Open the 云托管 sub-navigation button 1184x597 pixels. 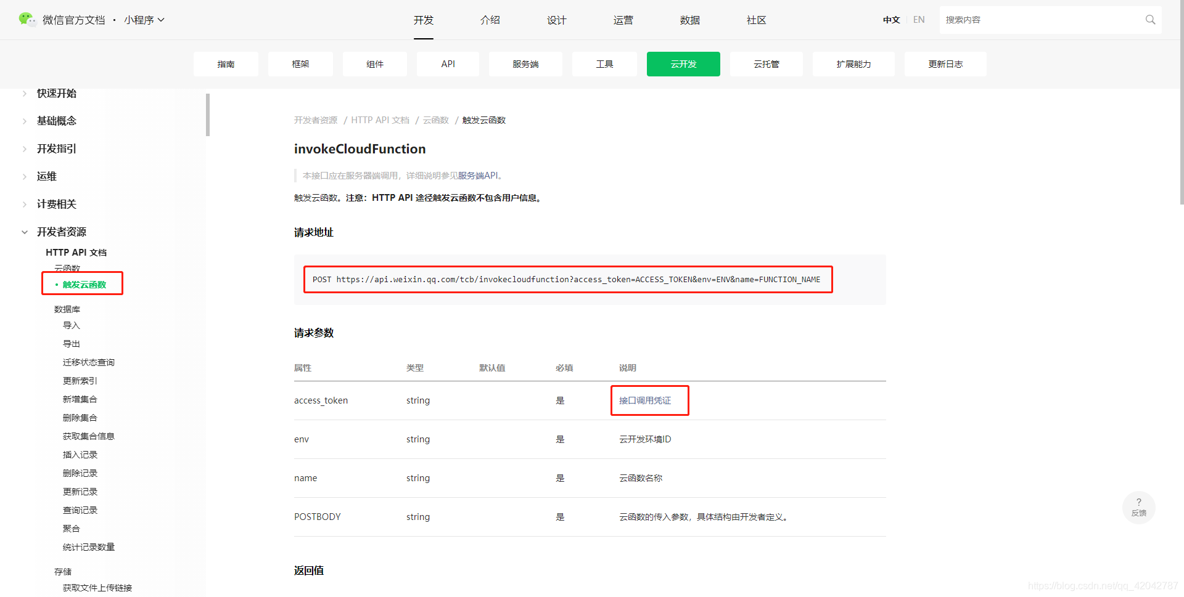coord(767,64)
